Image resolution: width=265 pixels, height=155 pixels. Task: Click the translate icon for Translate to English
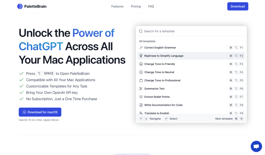point(141,113)
